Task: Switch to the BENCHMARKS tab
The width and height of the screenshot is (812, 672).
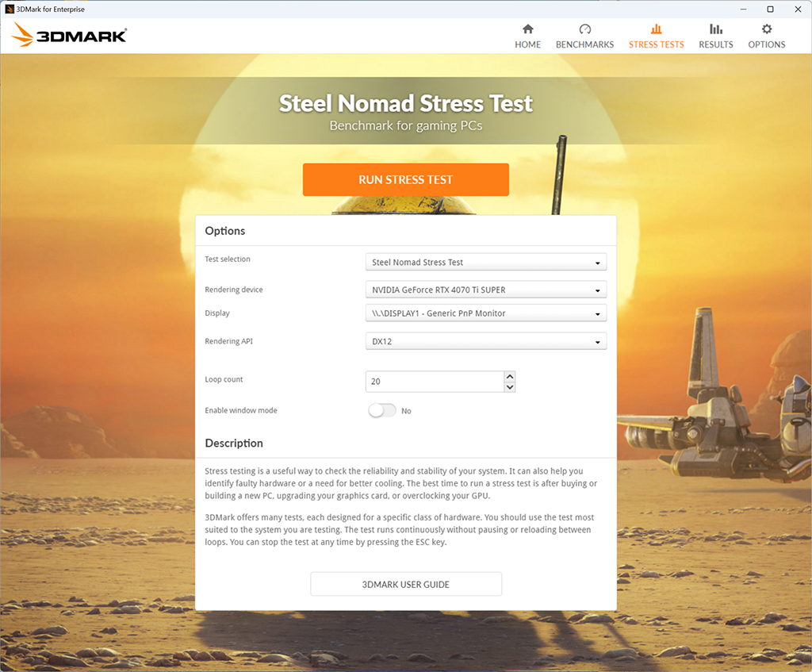Action: (584, 36)
